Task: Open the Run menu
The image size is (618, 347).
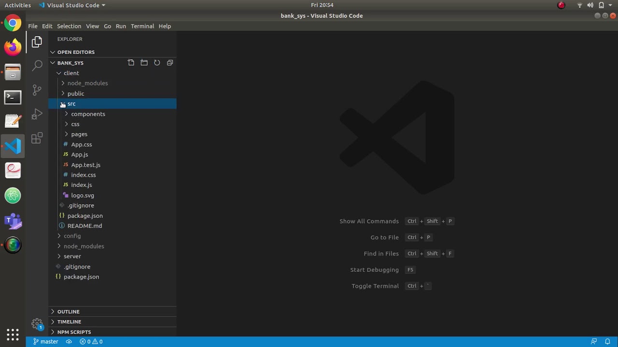Action: point(121,26)
